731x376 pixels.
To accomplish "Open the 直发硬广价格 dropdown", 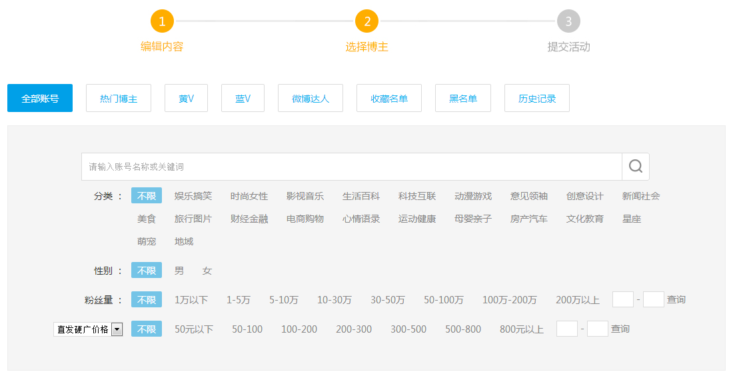I will tap(88, 329).
